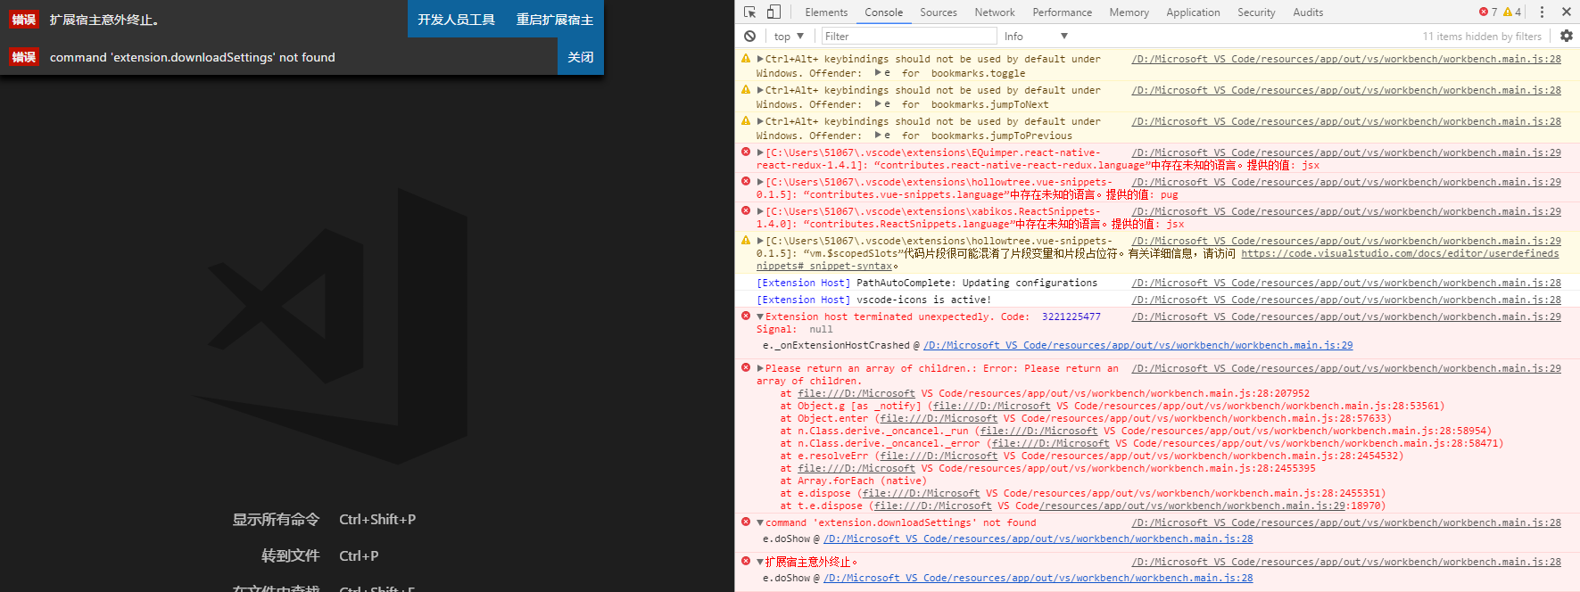This screenshot has height=592, width=1580.
Task: Click the error icon of pug language entry
Action: click(746, 181)
